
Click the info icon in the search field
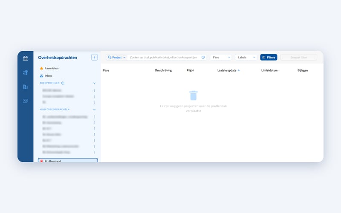[203, 58]
